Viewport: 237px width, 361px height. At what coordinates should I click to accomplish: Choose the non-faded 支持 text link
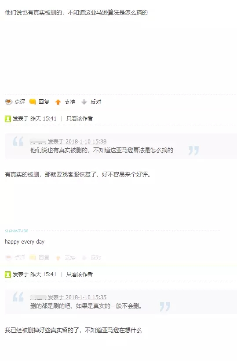[x=70, y=102]
